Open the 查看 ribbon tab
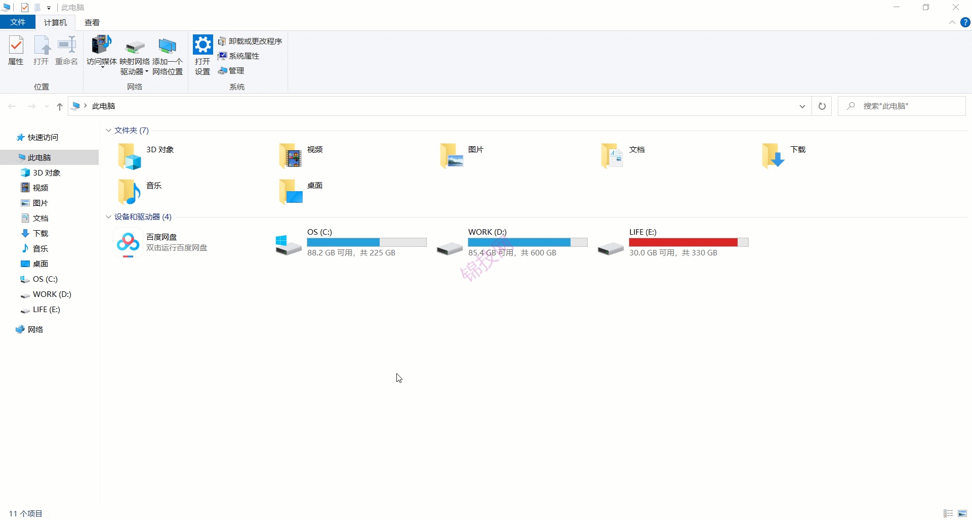972x520 pixels. 92,23
